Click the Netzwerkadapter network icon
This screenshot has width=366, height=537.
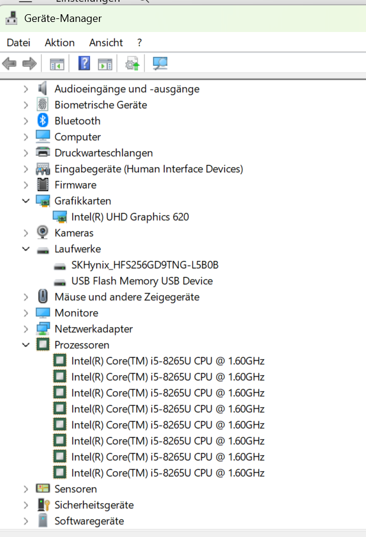(43, 328)
